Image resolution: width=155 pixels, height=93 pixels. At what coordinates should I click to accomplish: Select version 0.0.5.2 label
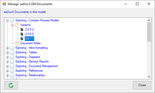pos(30,29)
